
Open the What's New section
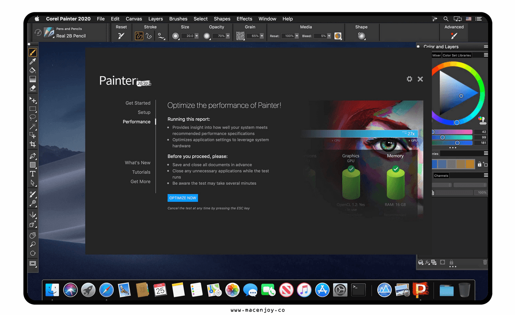tap(138, 163)
